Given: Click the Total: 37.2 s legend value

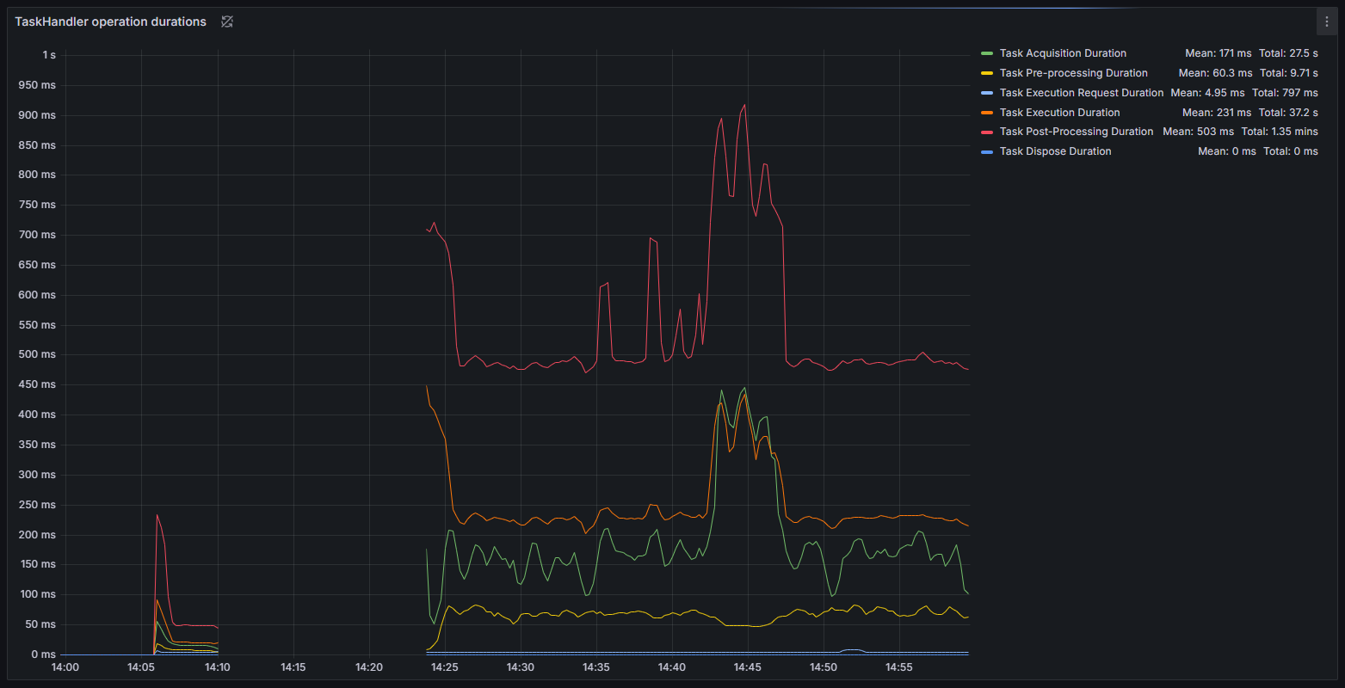Looking at the screenshot, I should click(x=1285, y=113).
